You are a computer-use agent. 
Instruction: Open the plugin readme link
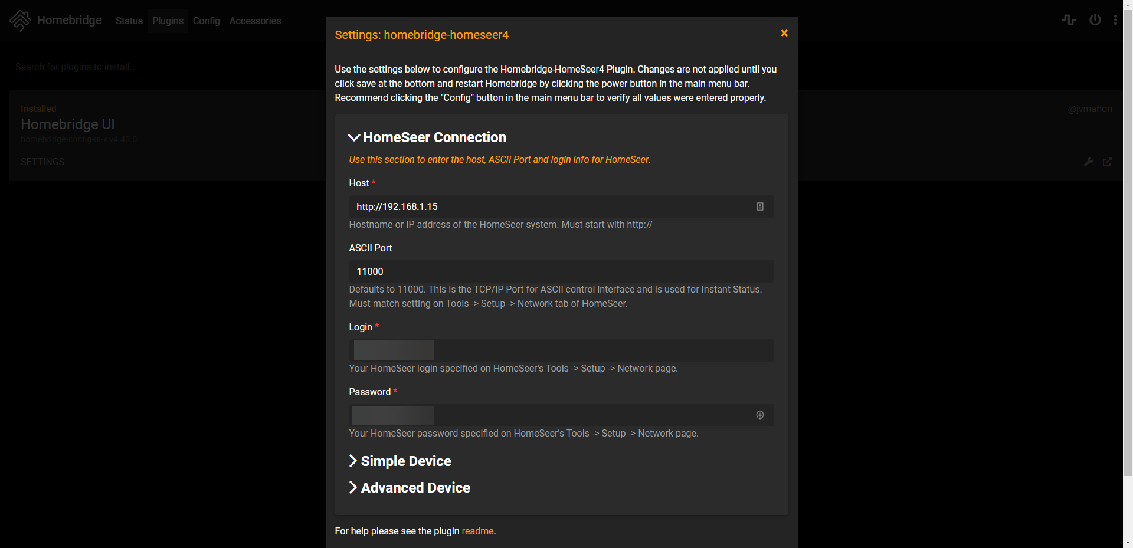point(477,531)
